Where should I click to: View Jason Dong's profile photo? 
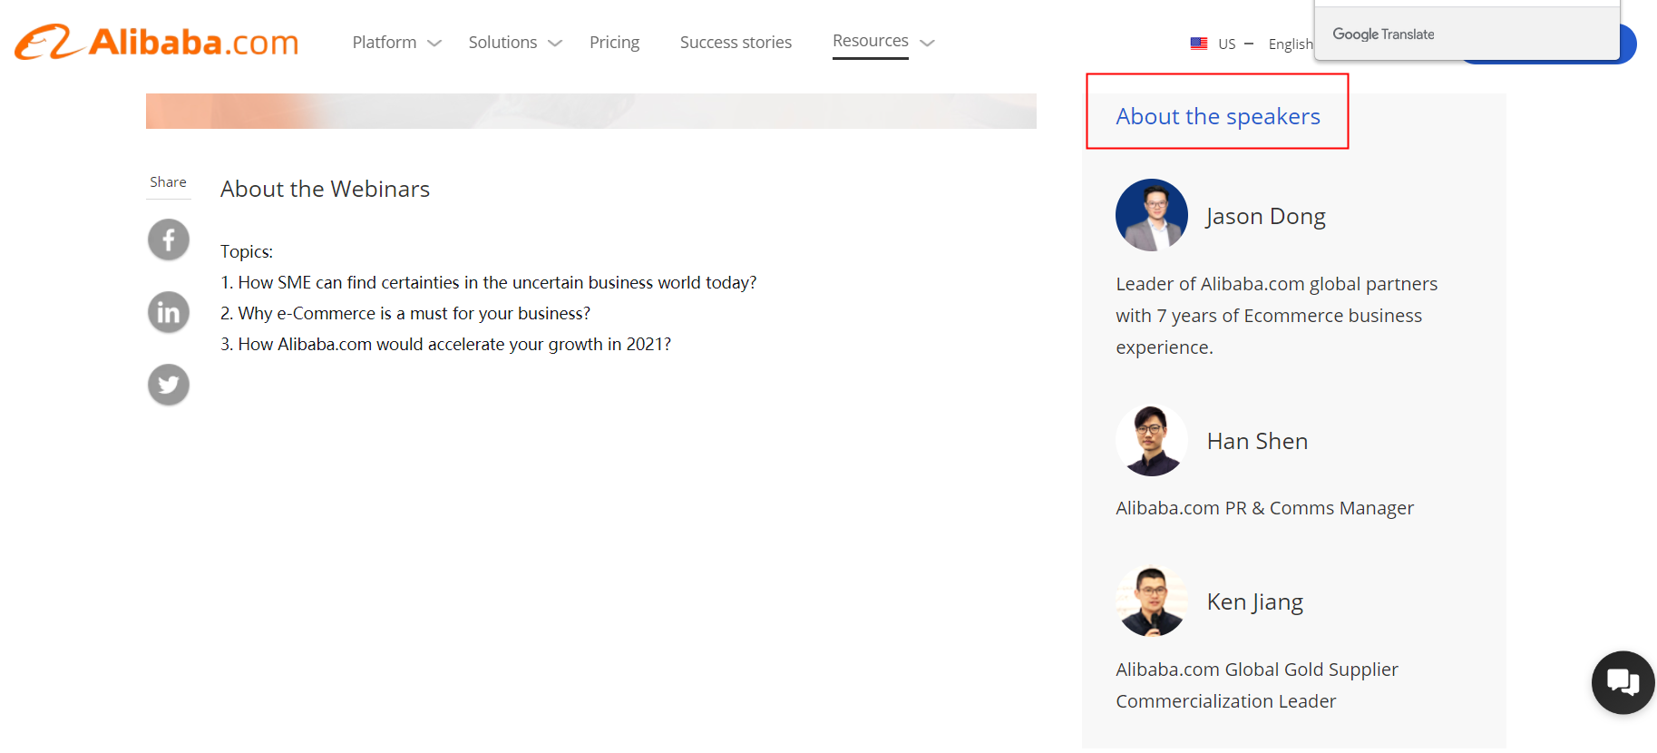coord(1152,215)
